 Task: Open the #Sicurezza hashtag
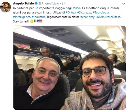pos(84,12)
